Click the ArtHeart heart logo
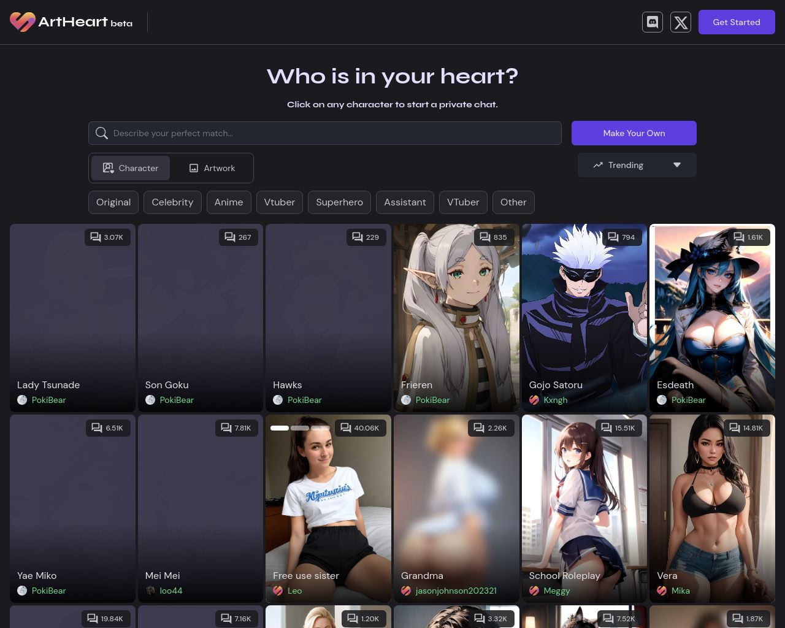The height and width of the screenshot is (628, 785). (23, 22)
